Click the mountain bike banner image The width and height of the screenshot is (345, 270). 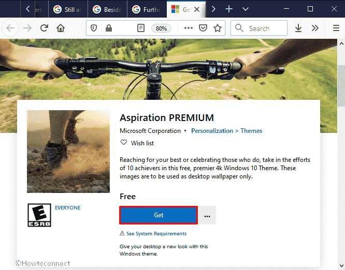[x=168, y=69]
